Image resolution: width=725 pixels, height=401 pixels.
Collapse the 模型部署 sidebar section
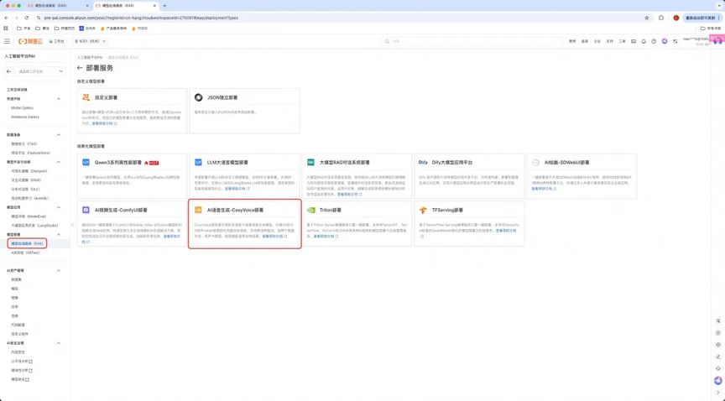point(59,234)
